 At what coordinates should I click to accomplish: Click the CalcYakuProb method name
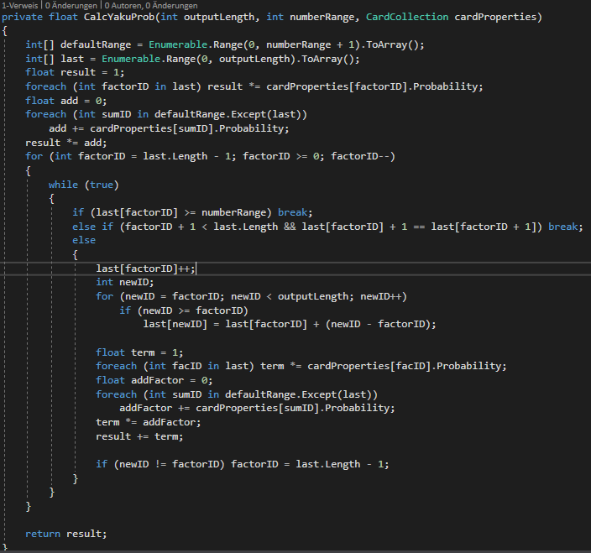coord(118,17)
